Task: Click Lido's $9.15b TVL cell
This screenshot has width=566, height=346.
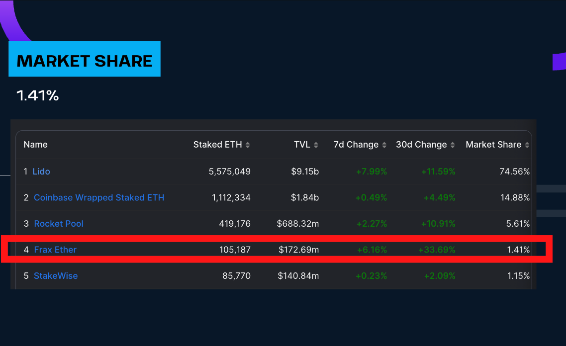Action: click(x=305, y=172)
